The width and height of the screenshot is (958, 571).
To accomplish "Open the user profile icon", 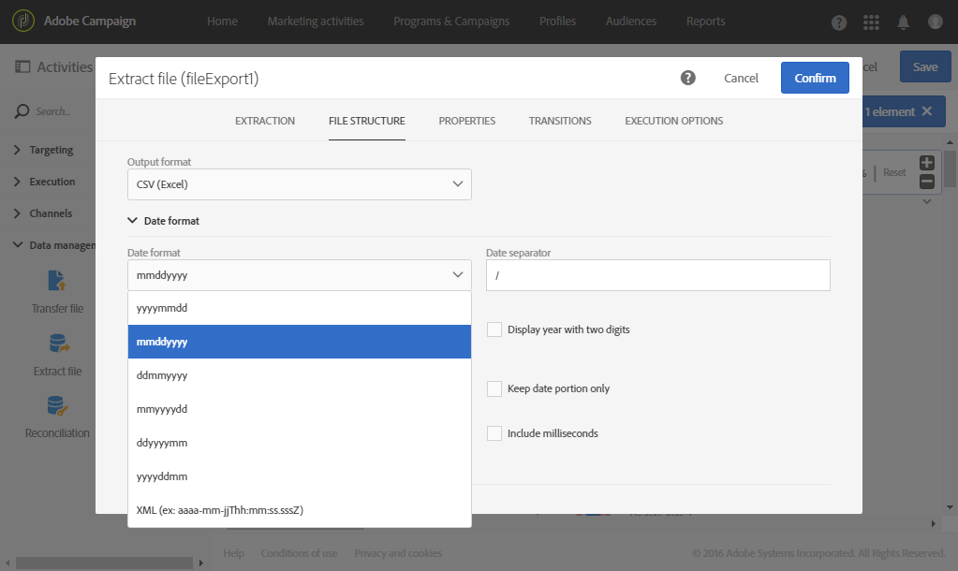I will [936, 22].
